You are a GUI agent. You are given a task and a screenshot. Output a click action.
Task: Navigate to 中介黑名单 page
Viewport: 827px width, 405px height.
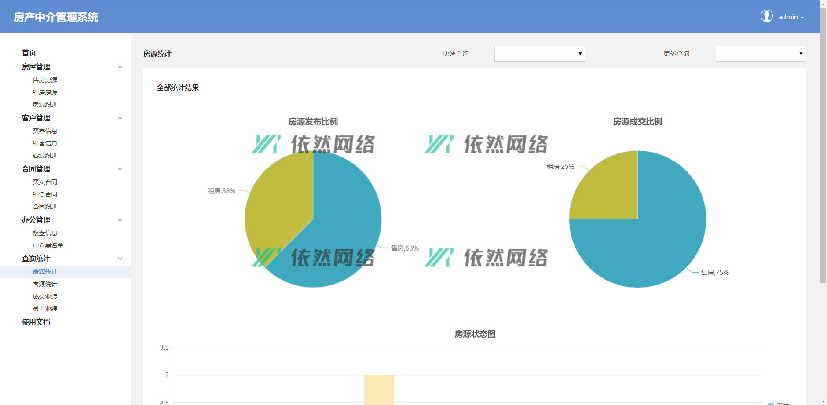tap(48, 245)
